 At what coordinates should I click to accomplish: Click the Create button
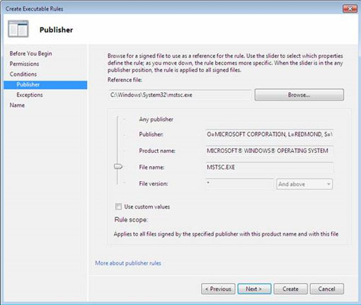[291, 289]
